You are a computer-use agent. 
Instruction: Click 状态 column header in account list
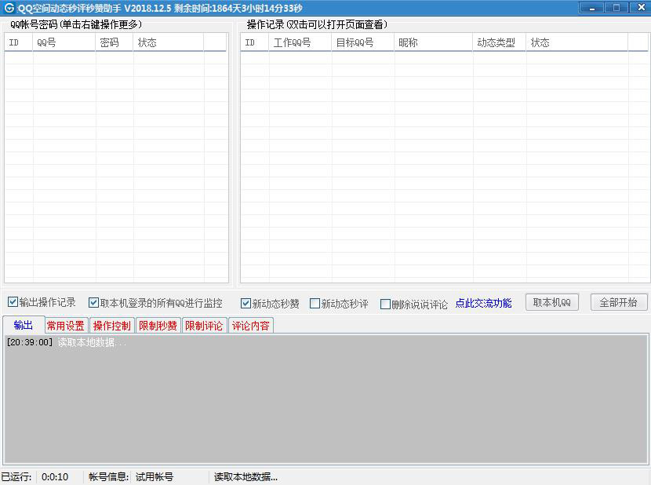[168, 42]
